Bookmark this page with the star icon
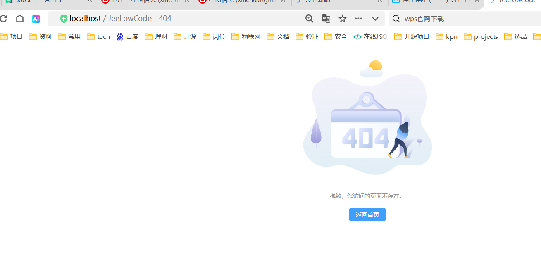The width and height of the screenshot is (541, 258). click(343, 19)
